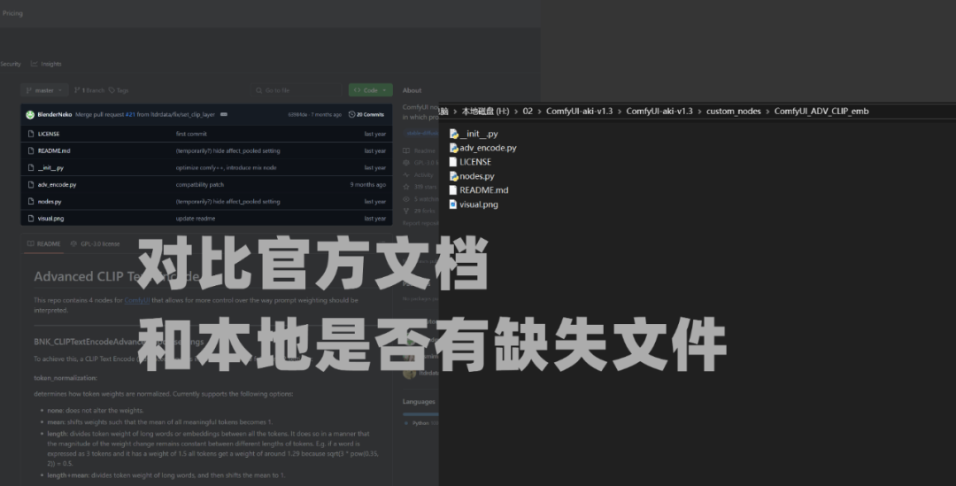Expand chevron after 本地磁盘 (H:) in breadcrumb
This screenshot has width=956, height=486.
[516, 111]
